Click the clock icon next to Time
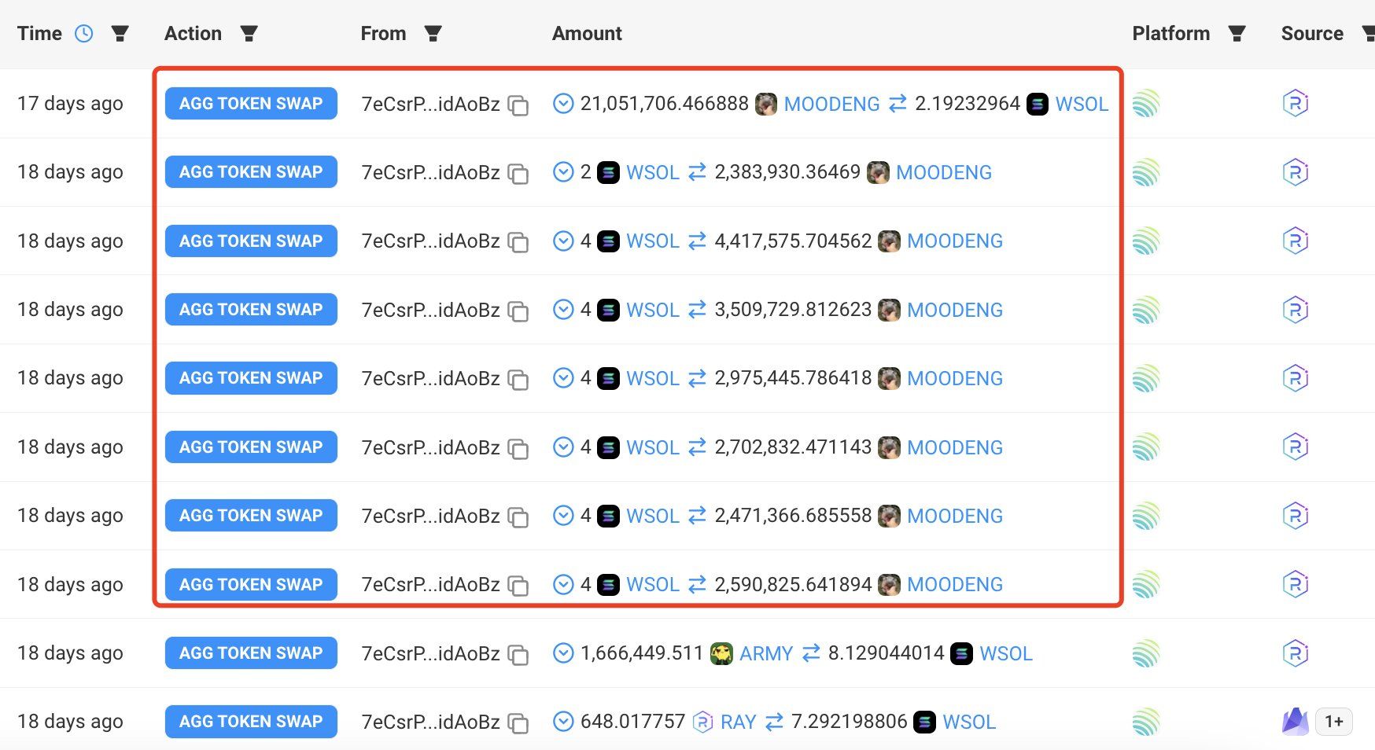 (83, 33)
